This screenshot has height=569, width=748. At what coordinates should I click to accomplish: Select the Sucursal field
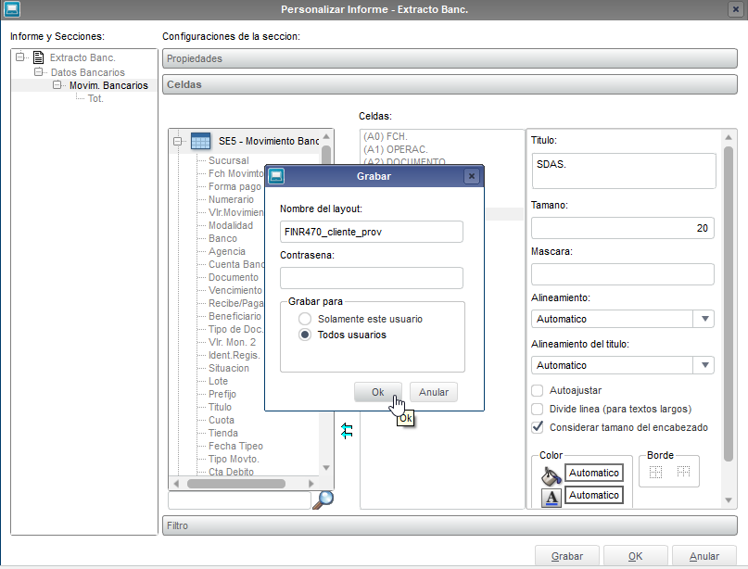point(229,160)
